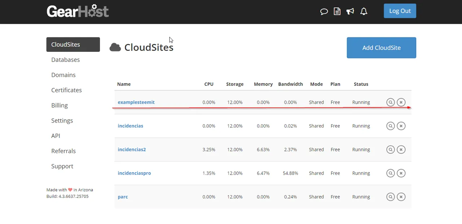Image resolution: width=462 pixels, height=224 pixels.
Task: Click the 0.24% bandwidth value for parc
Action: click(291, 197)
